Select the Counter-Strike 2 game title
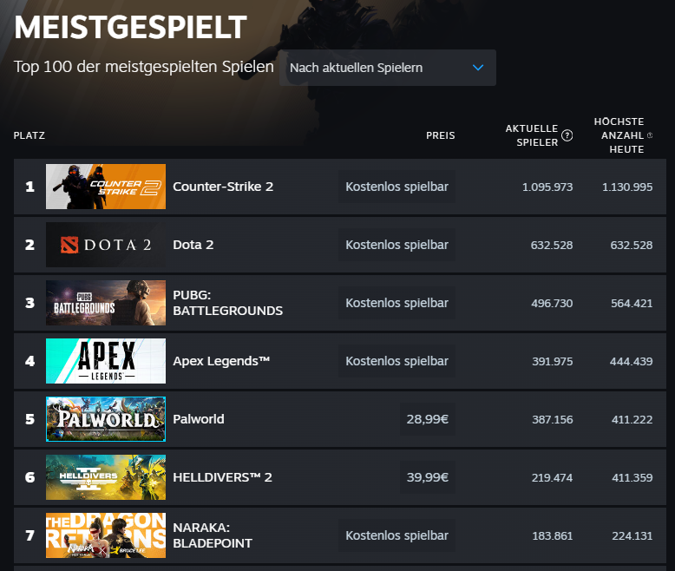Image resolution: width=675 pixels, height=571 pixels. [223, 187]
